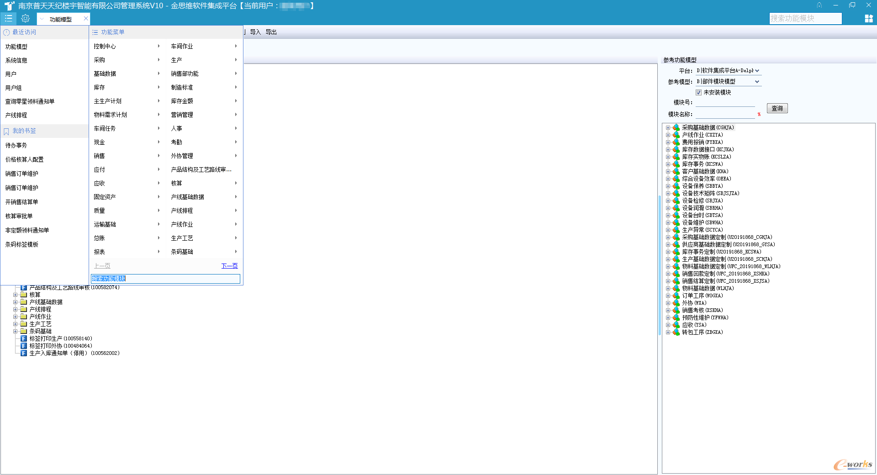
Task: Click the 产线排程 folder icon in tree
Action: (x=24, y=309)
